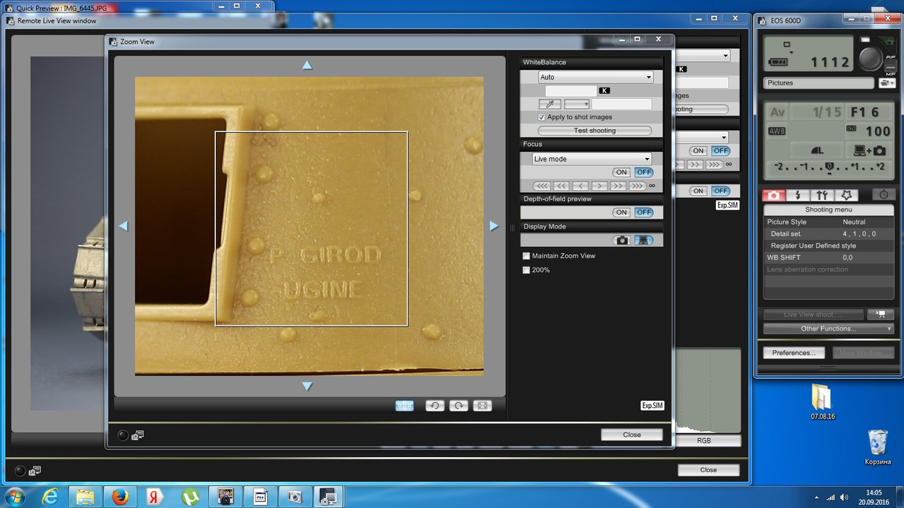Turn Depth-of-field preview OFF
904x508 pixels.
[643, 212]
